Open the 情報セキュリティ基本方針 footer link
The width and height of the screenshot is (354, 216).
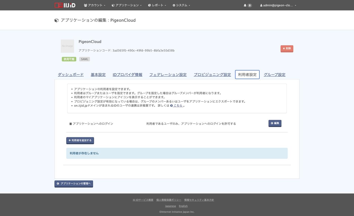click(x=199, y=200)
